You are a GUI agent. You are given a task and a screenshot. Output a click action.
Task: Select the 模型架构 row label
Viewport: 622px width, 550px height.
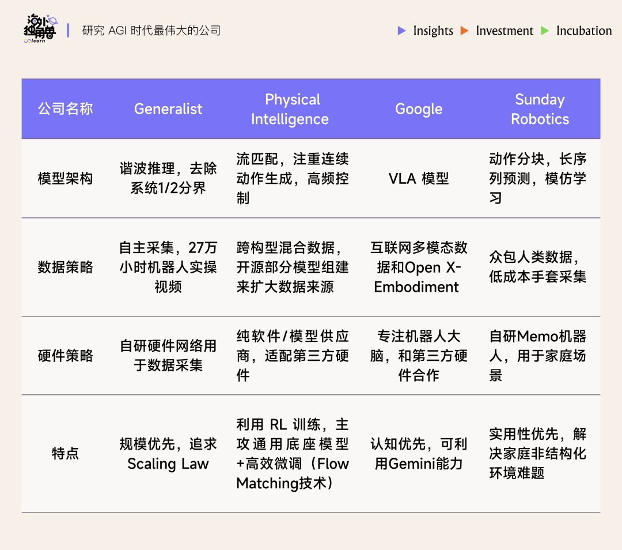click(x=66, y=179)
